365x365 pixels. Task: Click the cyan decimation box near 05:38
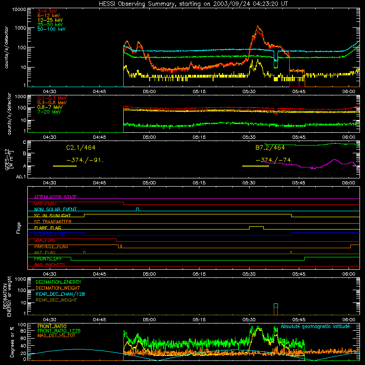(x=276, y=306)
